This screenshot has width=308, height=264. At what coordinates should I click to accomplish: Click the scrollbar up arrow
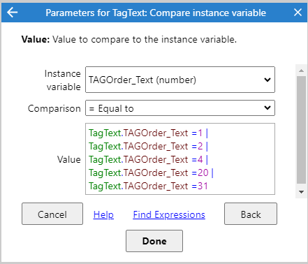[x=302, y=71]
